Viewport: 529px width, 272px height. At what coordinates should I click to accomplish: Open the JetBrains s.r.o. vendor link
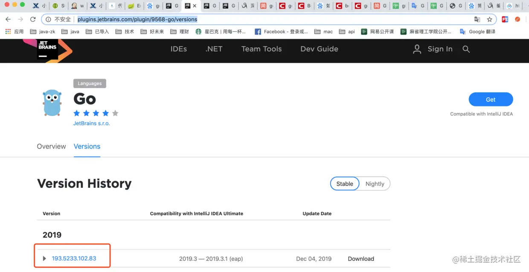tap(91, 123)
